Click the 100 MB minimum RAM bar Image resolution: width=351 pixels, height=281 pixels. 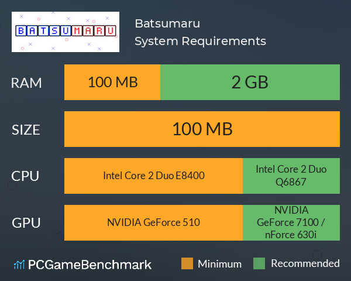[x=112, y=82]
